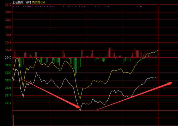Viewport: 178px width, 126px height.
Task: Click the right end of the yellow line
Action: point(158,51)
